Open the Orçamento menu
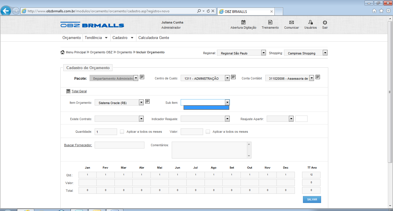Screen dimensions: 393x211 pyautogui.click(x=72, y=38)
